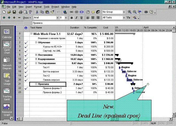Paste from clipboard icon

(x=47, y=12)
